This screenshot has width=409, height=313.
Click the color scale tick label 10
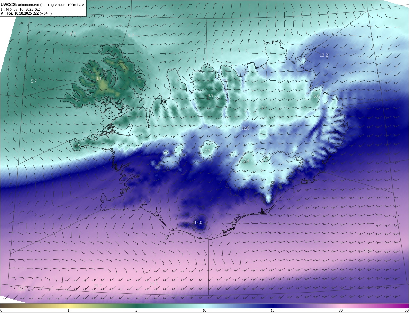(204, 310)
